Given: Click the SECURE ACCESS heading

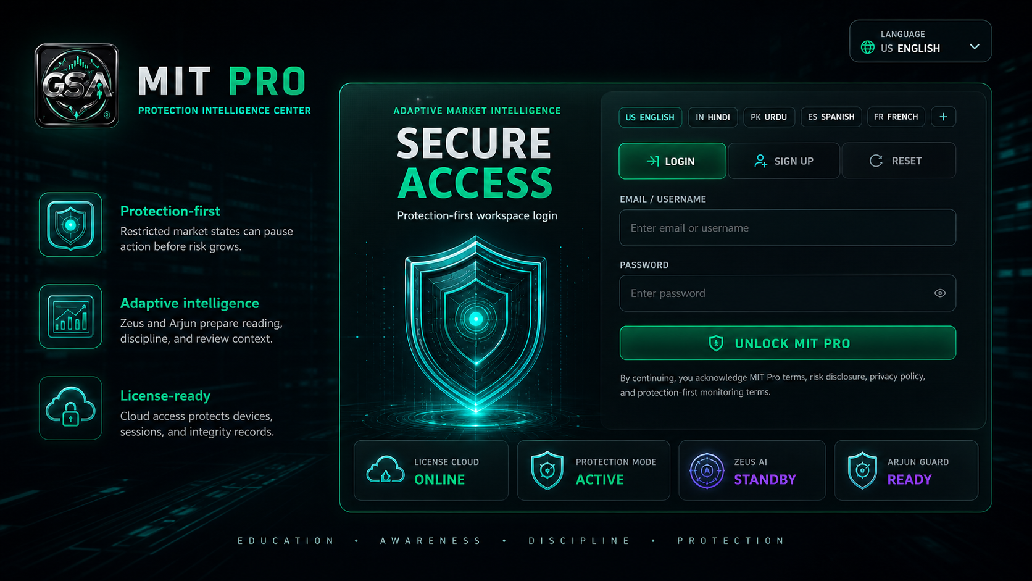Looking at the screenshot, I should click(475, 163).
